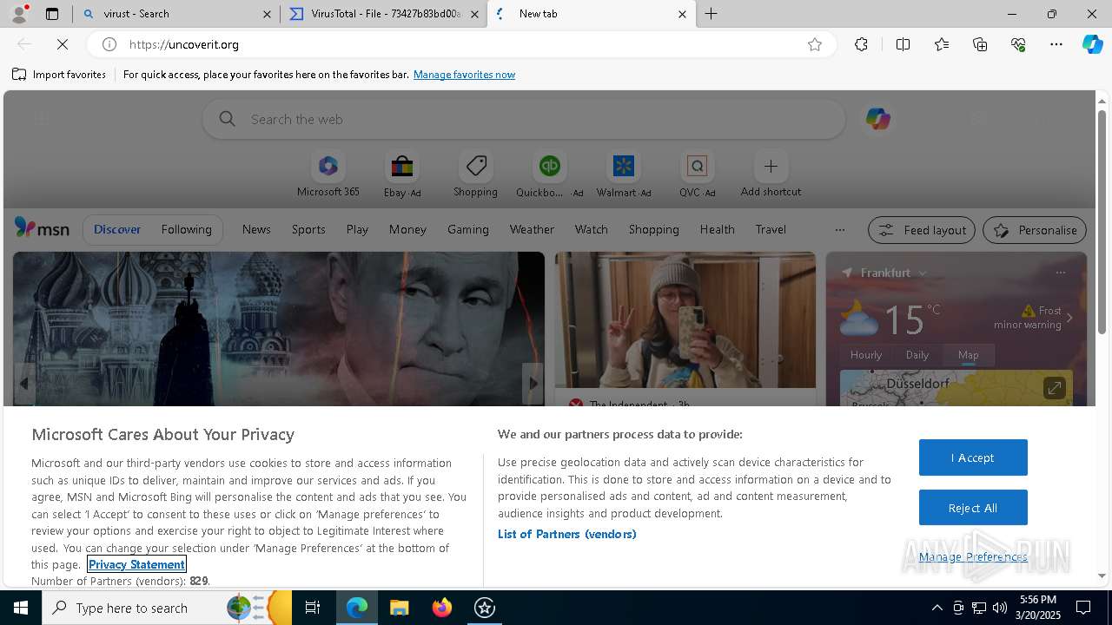Open Firefox from the taskbar

pos(442,608)
